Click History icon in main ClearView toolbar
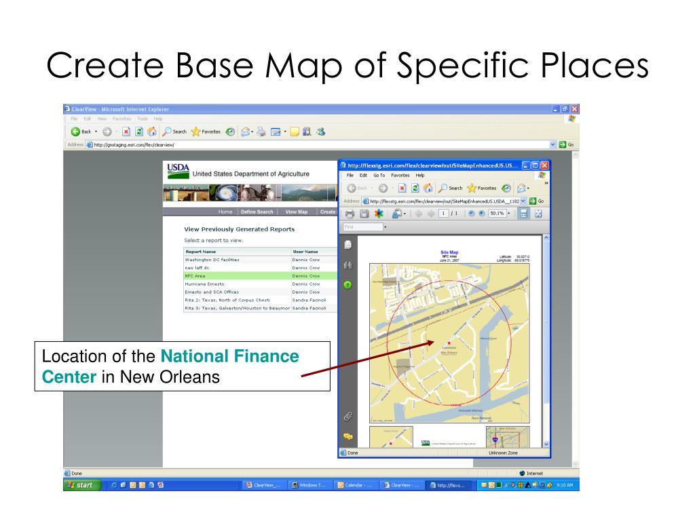 (x=230, y=132)
